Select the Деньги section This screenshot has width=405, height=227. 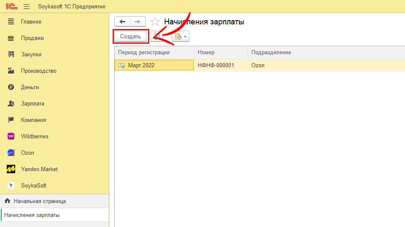click(x=30, y=87)
